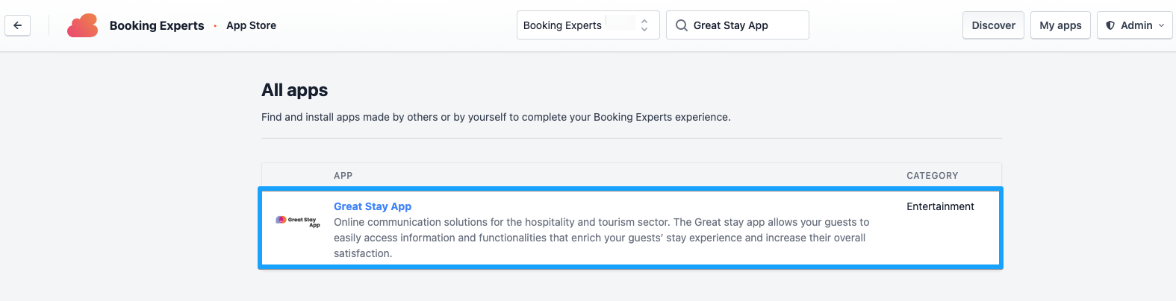The image size is (1176, 301).
Task: Go to the Discover tab
Action: 993,25
